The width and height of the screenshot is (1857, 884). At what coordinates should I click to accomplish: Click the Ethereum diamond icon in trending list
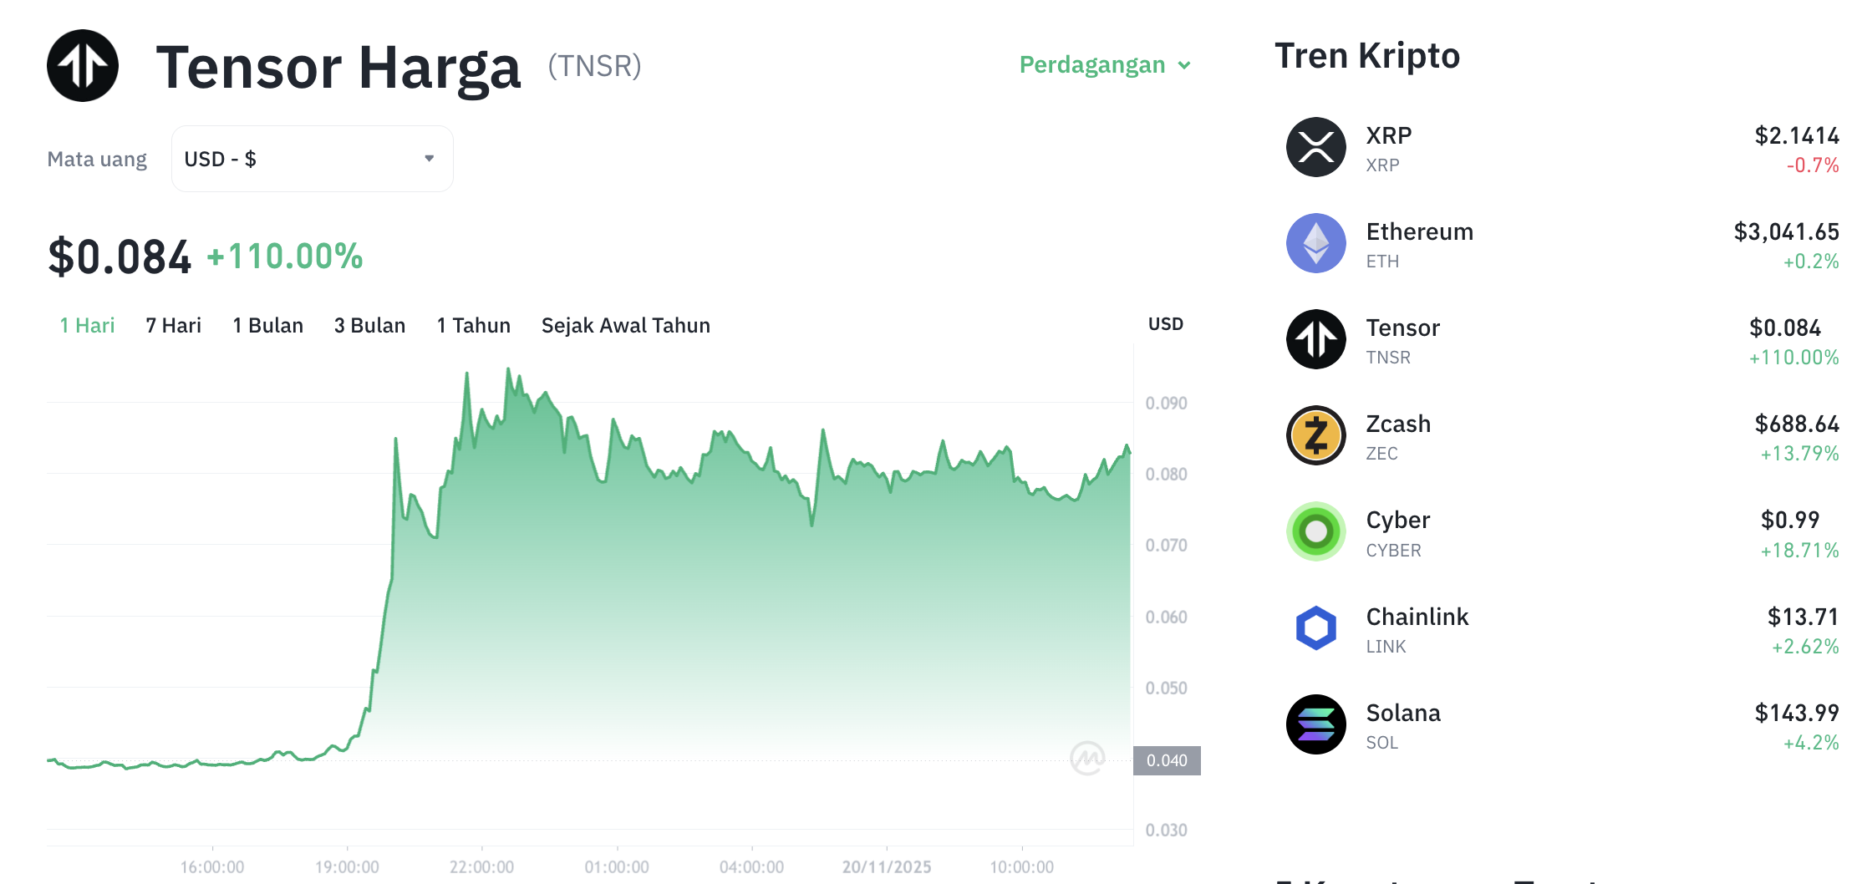[x=1316, y=243]
